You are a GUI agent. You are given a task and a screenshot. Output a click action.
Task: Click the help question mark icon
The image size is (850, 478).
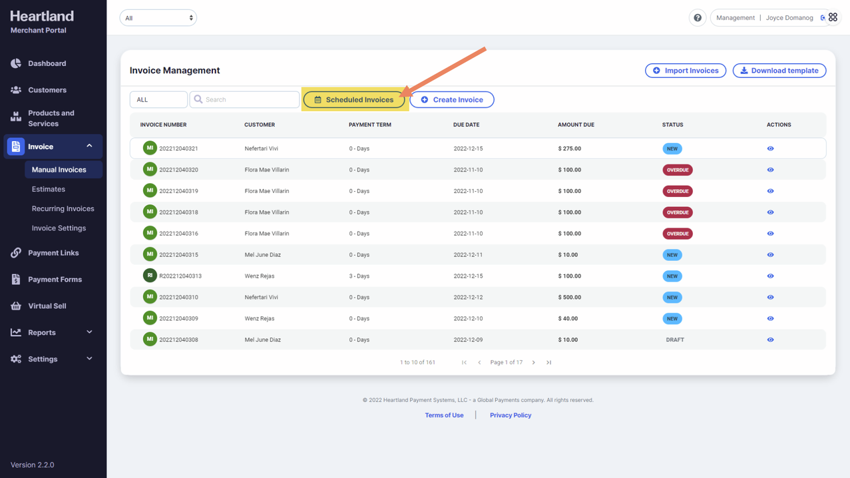pos(697,18)
